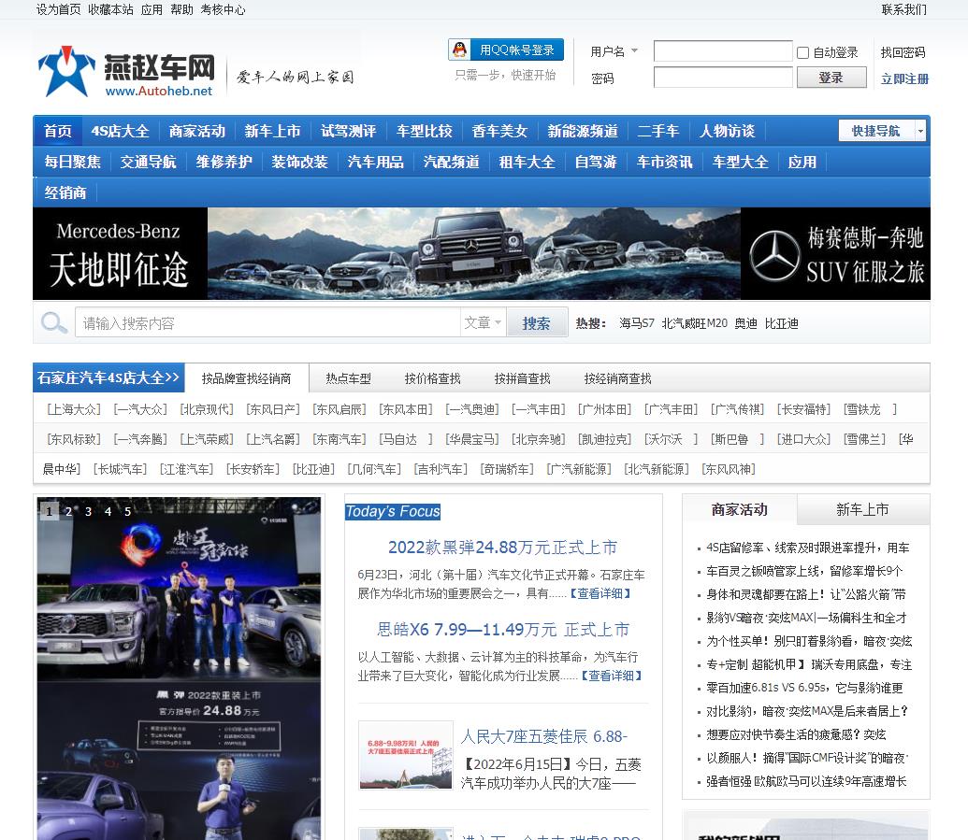Click brand link 上海大众
Viewport: 968px width, 840px height.
[x=74, y=409]
